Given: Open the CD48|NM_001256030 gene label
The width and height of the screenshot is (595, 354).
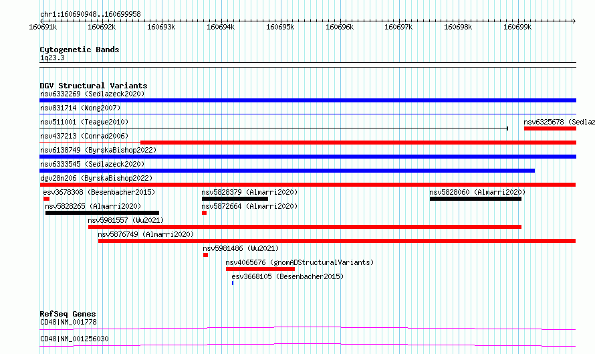Looking at the screenshot, I should [x=74, y=339].
